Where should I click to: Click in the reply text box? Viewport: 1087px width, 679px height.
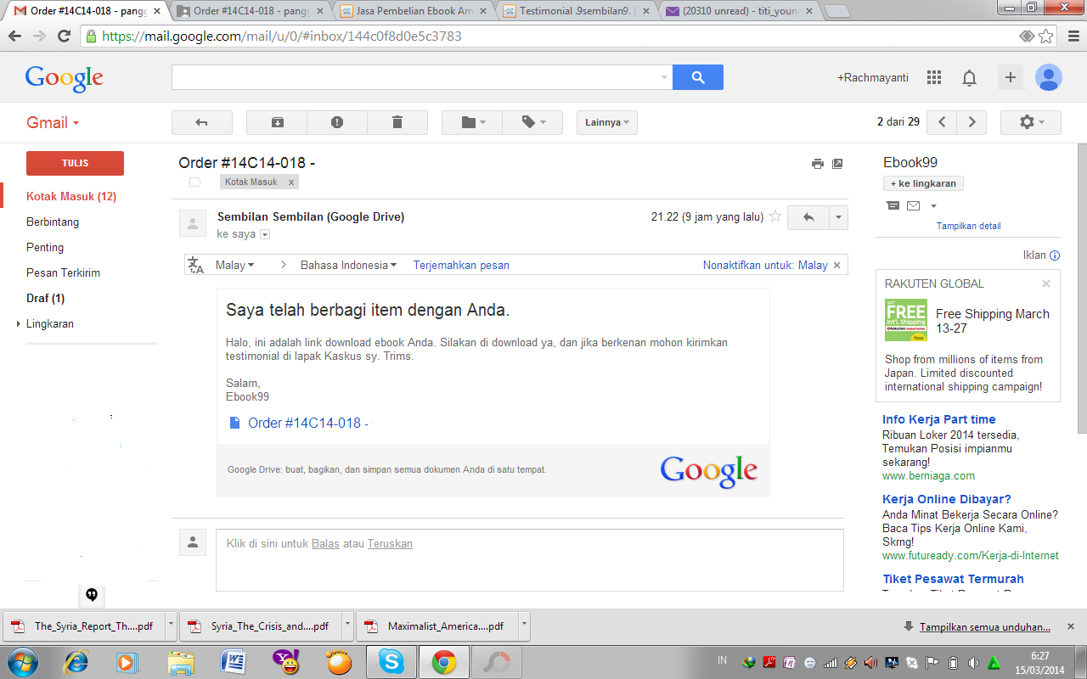point(530,560)
